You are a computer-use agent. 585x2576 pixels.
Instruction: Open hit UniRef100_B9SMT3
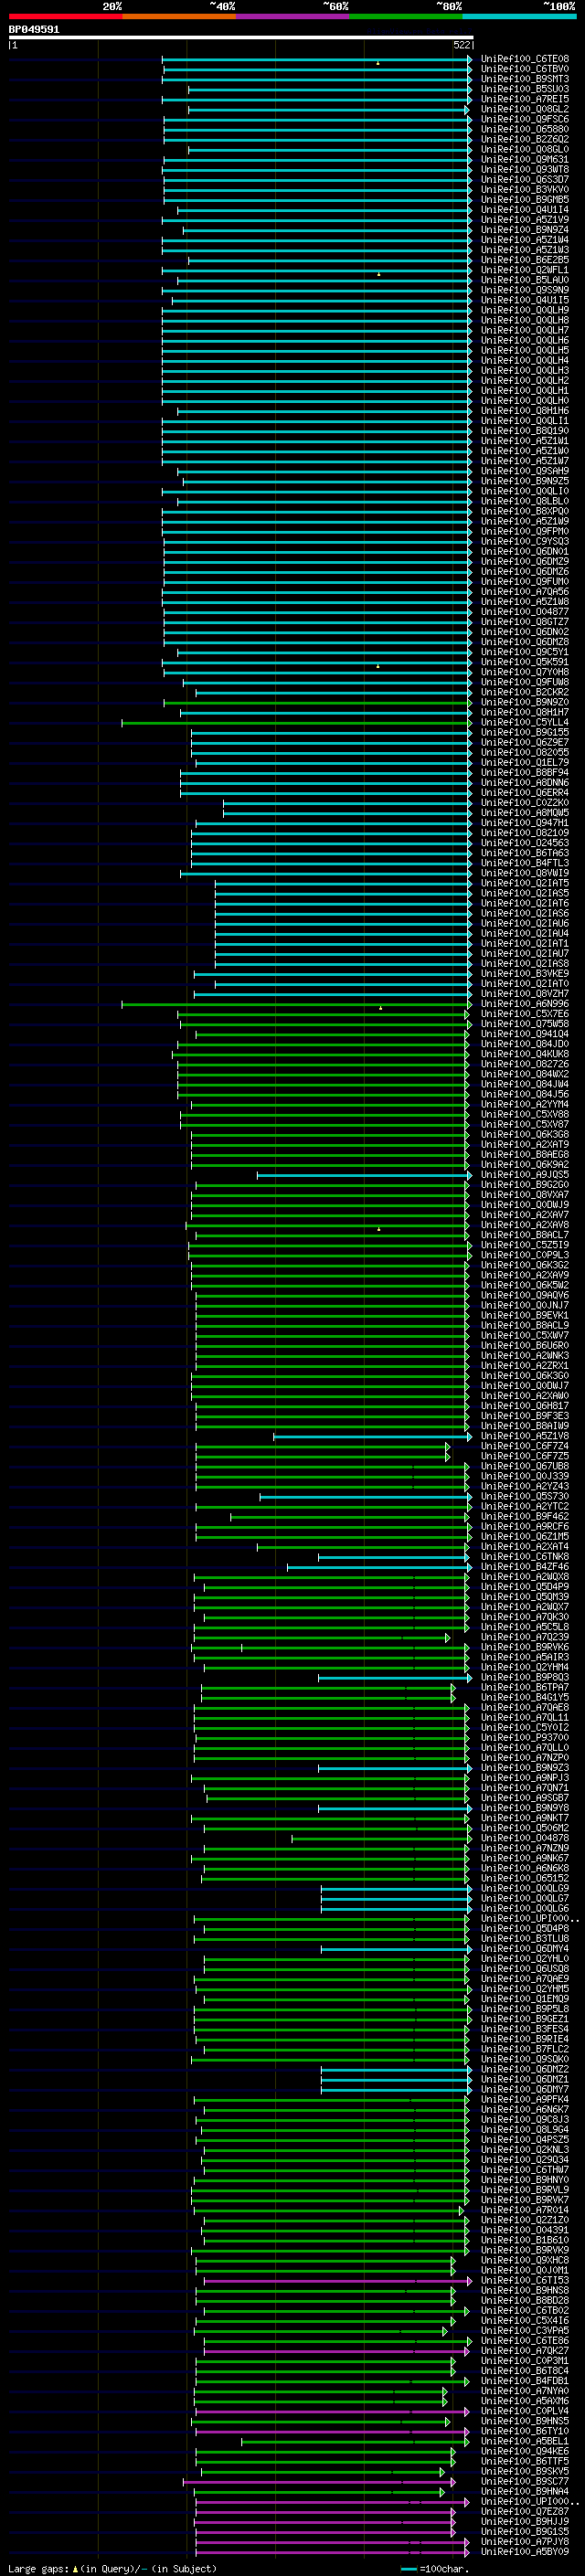pos(524,79)
